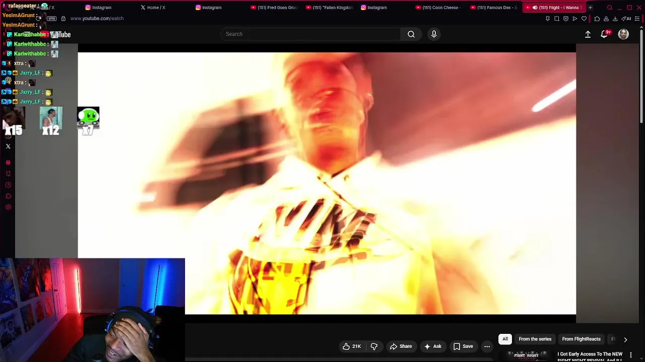Click the send/flow arrow toolbar icon
Viewport: 645px width, 362px height.
click(575, 19)
